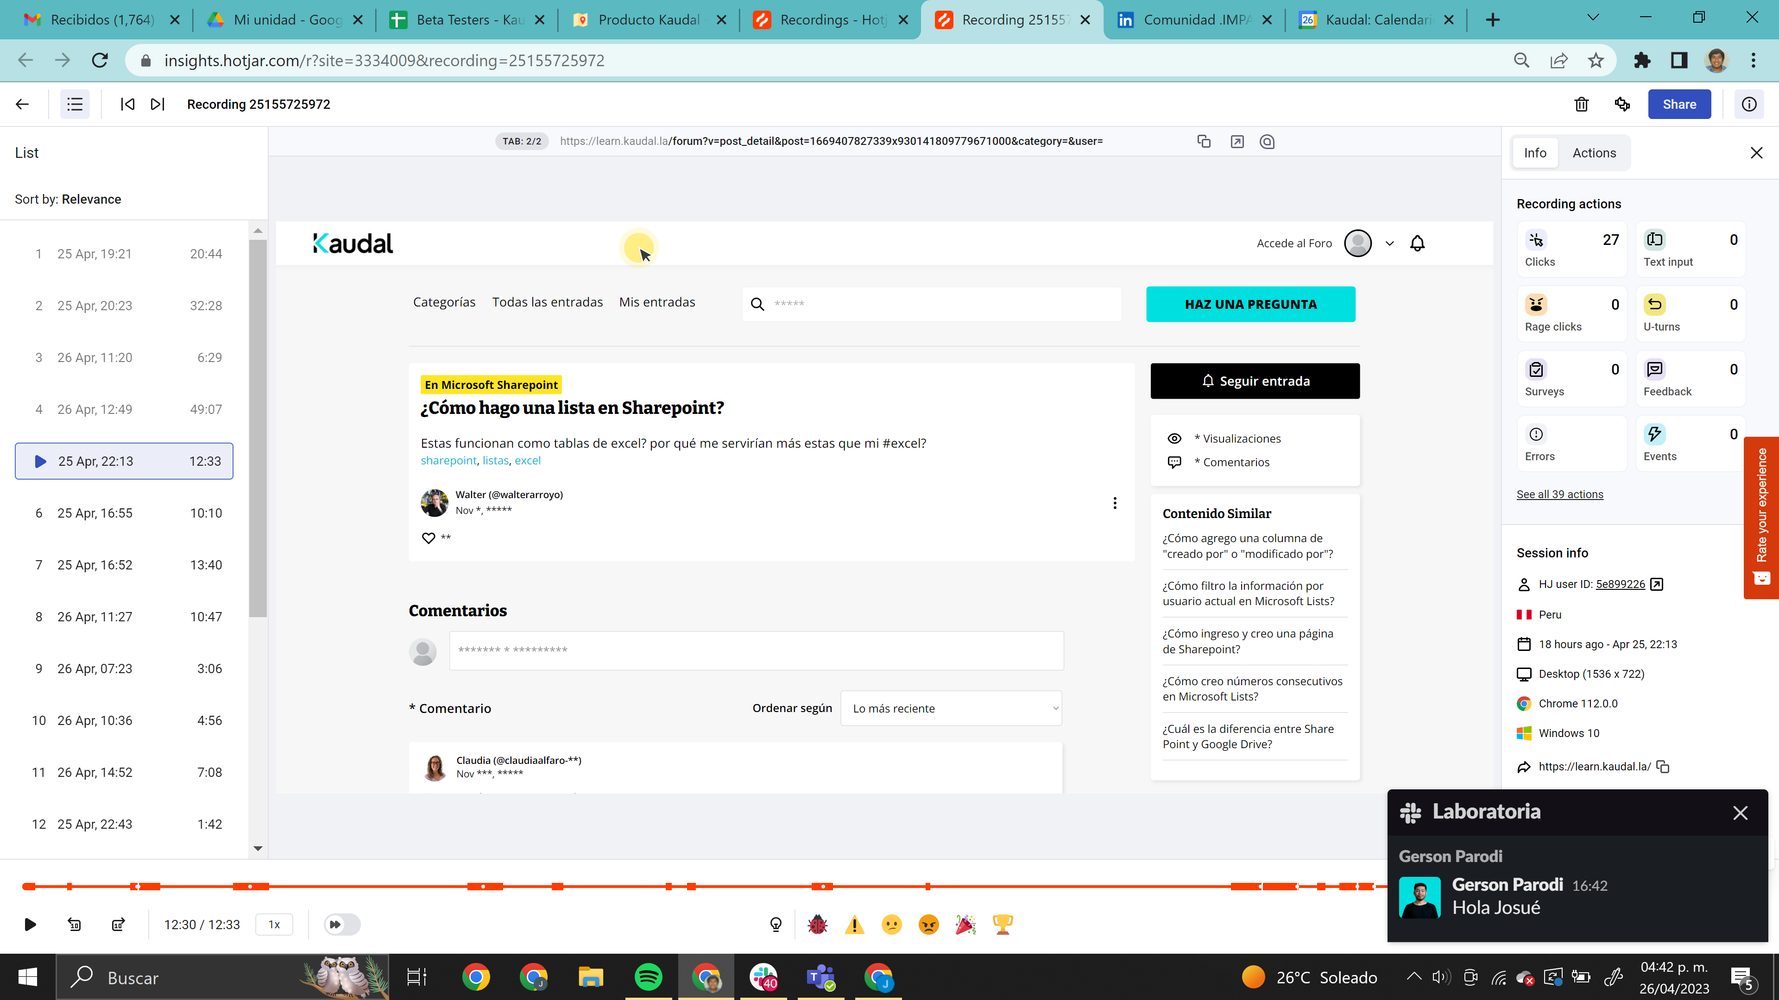Delete the recording with the trash icon
This screenshot has width=1779, height=1000.
(x=1582, y=104)
